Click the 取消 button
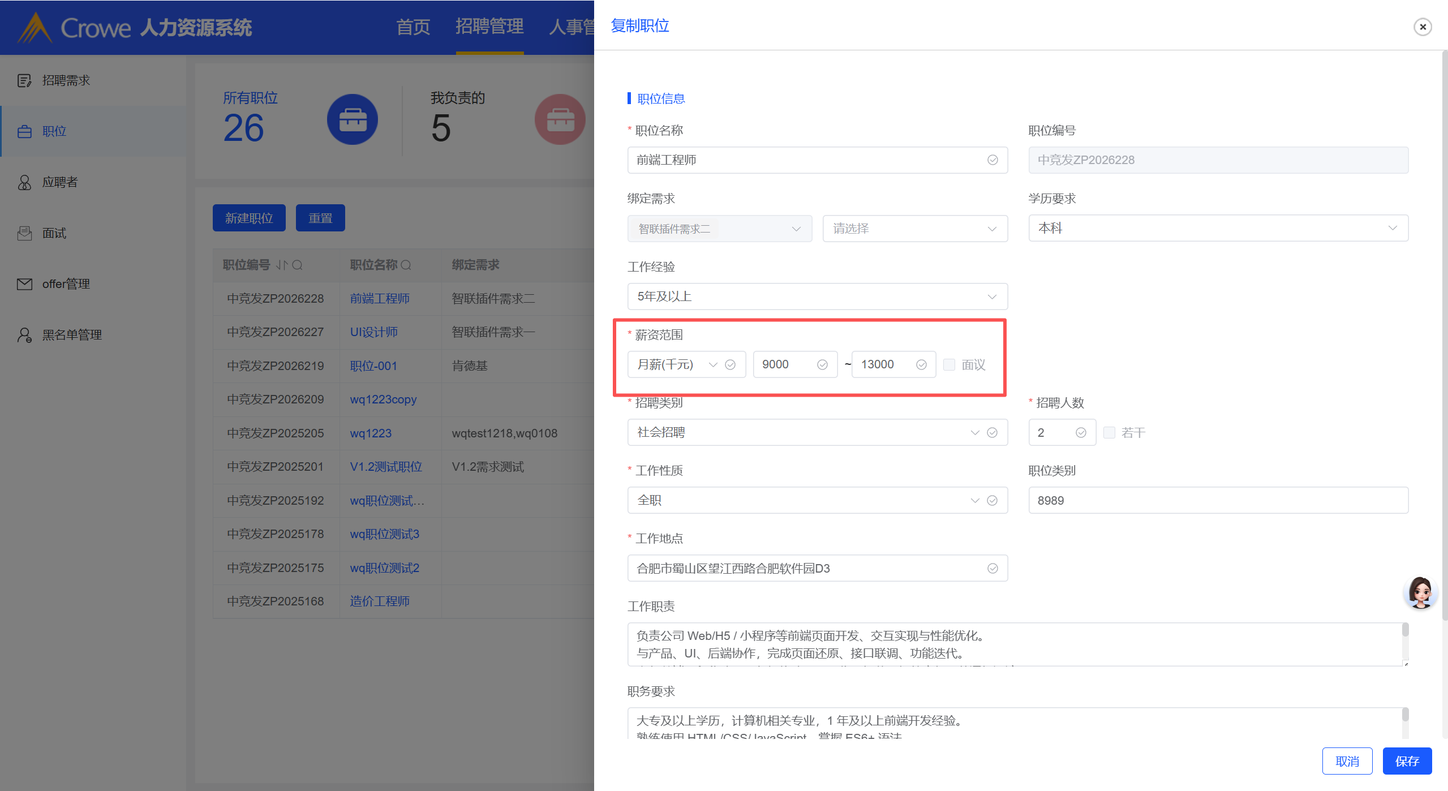Image resolution: width=1448 pixels, height=791 pixels. pyautogui.click(x=1347, y=761)
